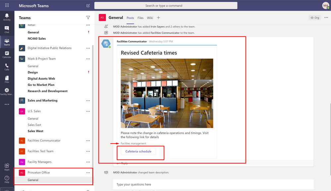This screenshot has width=331, height=191.
Task: Open Facility Management app in rail
Action: point(7,92)
